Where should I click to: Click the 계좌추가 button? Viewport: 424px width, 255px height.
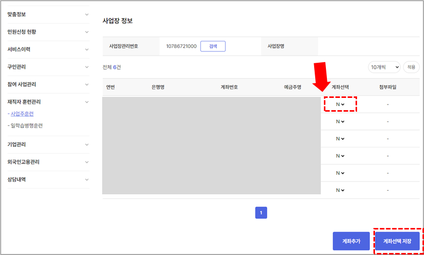tap(351, 241)
